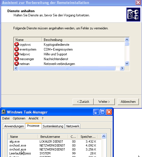This screenshot has width=142, height=157.
Task: Open the ? help menu in Task-Manager
Action: (x=43, y=118)
